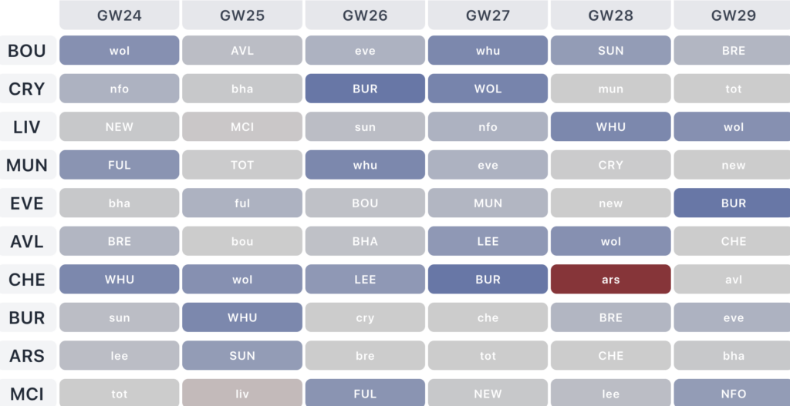Open Everton's GW29 'BUR' fixture cell

[733, 203]
